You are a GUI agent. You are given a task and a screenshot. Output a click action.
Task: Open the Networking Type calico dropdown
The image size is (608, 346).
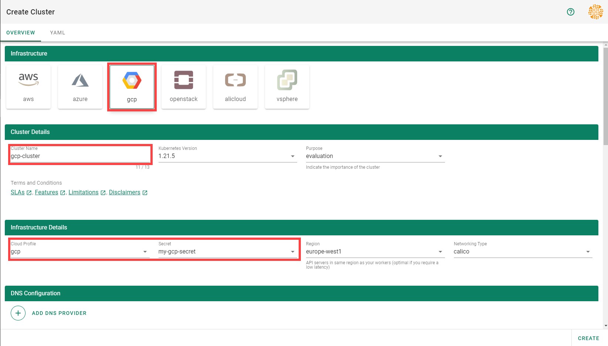pos(523,252)
